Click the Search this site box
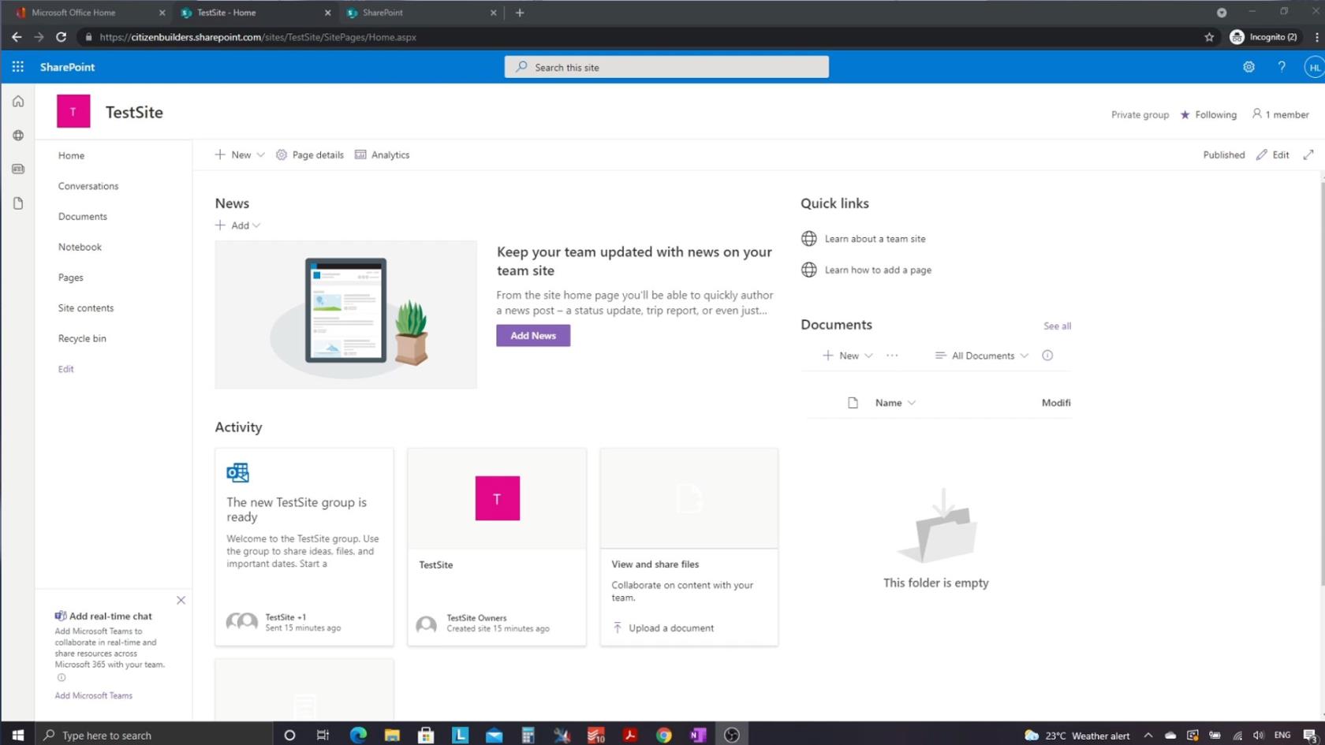The height and width of the screenshot is (745, 1325). click(x=666, y=67)
